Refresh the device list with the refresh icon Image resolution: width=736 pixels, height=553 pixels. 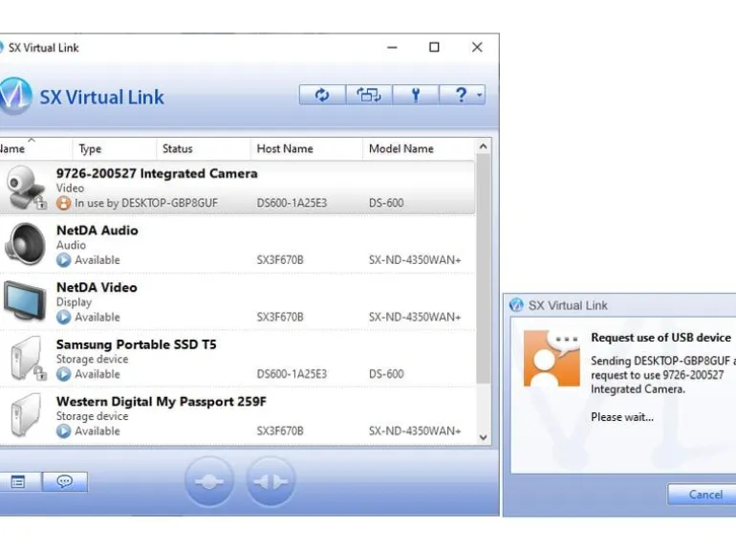point(322,95)
